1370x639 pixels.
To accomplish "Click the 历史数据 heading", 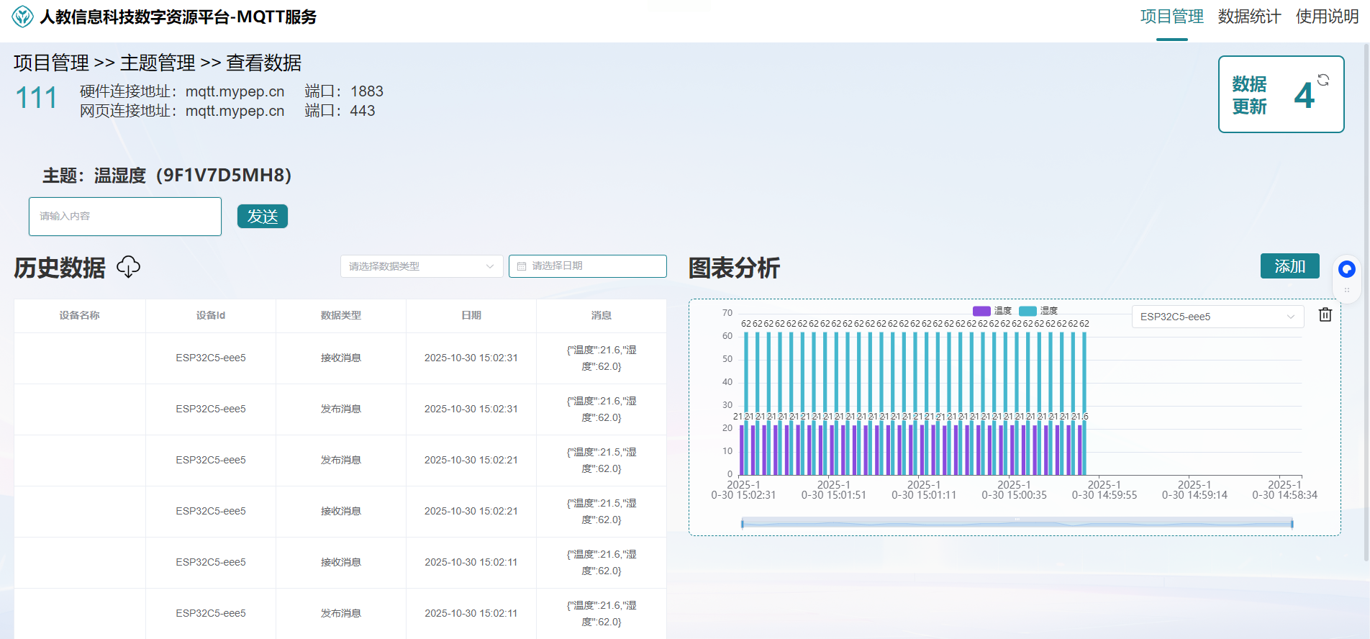I will (60, 268).
